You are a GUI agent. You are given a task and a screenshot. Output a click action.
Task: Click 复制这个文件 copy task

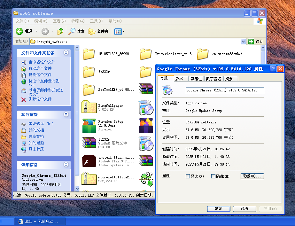[x=40, y=75]
